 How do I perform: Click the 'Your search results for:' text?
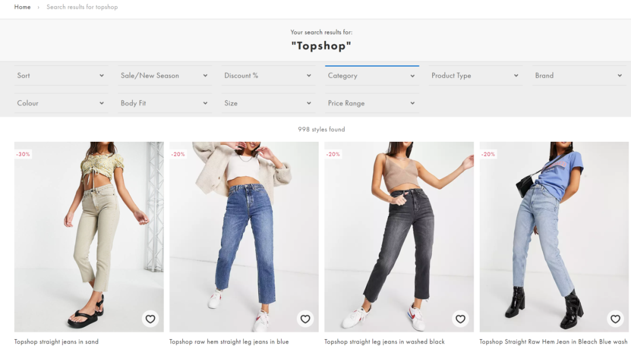pos(321,32)
